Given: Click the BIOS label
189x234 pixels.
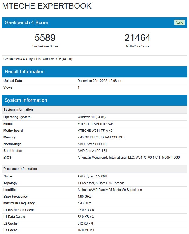Looking at the screenshot, I should (7, 158).
